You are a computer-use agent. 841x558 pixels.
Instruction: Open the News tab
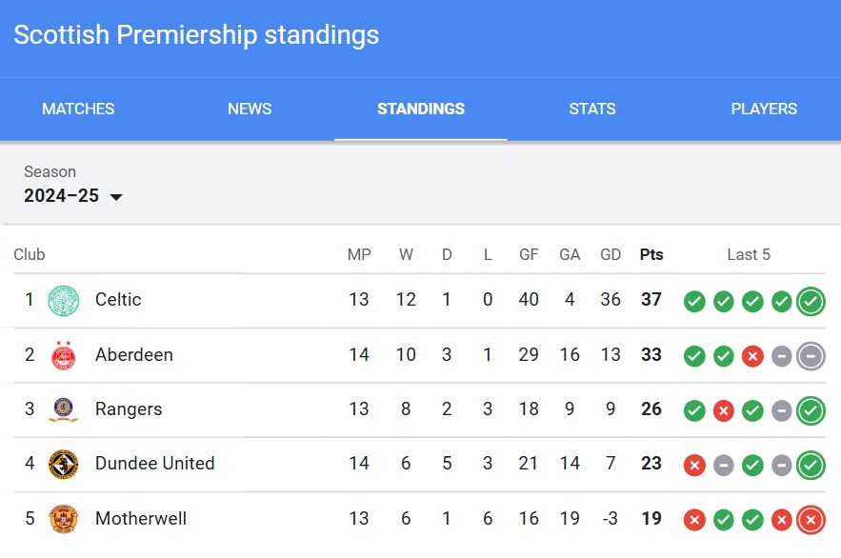tap(250, 109)
